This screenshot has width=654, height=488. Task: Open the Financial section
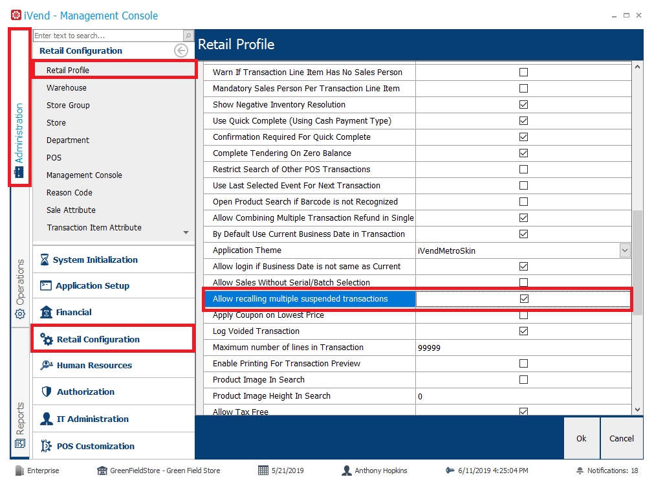pyautogui.click(x=114, y=312)
